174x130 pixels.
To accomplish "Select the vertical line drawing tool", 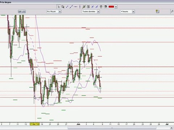I will [x=80, y=7].
